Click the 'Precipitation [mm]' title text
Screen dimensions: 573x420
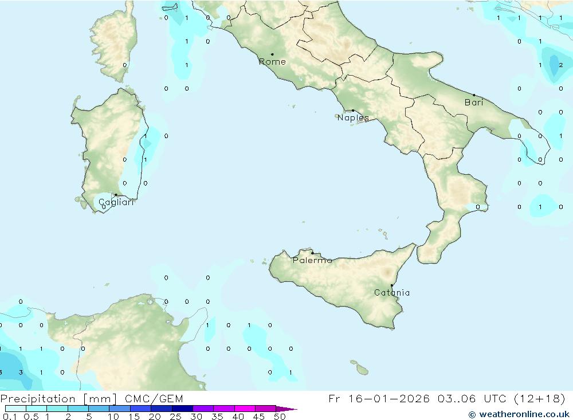click(58, 399)
